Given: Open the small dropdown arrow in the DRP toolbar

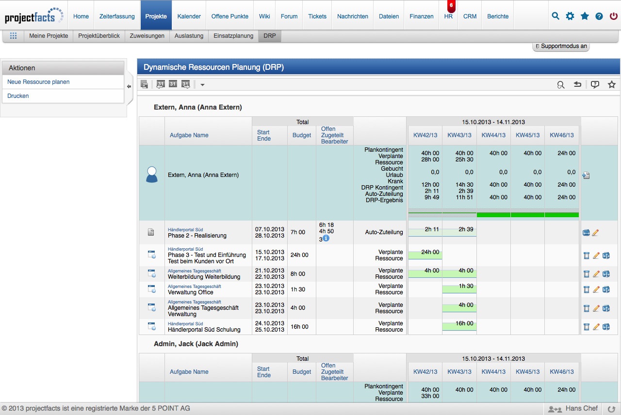Looking at the screenshot, I should coord(202,85).
